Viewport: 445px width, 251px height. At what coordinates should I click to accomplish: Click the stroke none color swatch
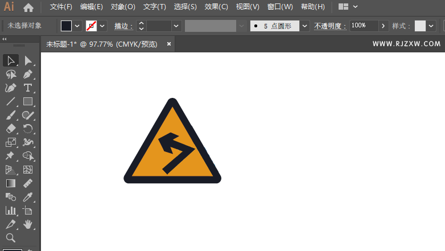click(x=91, y=26)
